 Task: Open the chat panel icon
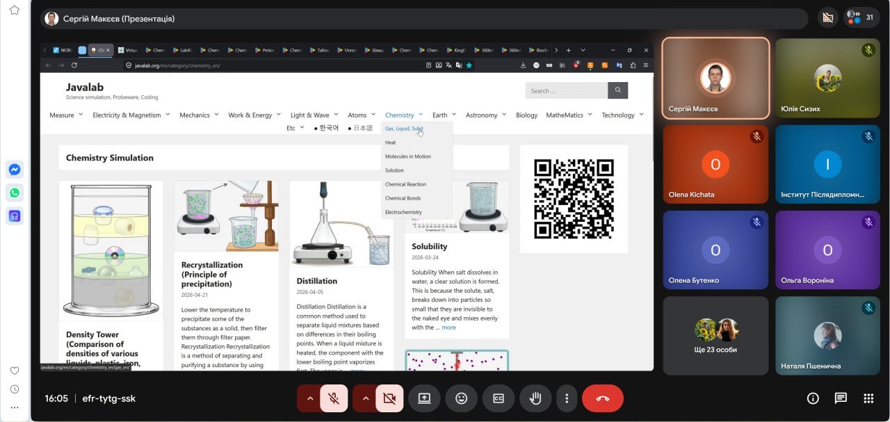[841, 398]
